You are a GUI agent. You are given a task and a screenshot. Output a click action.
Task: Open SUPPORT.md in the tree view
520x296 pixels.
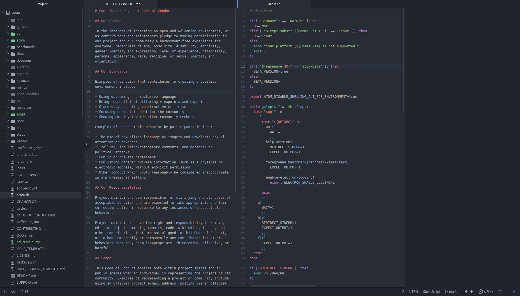click(27, 283)
